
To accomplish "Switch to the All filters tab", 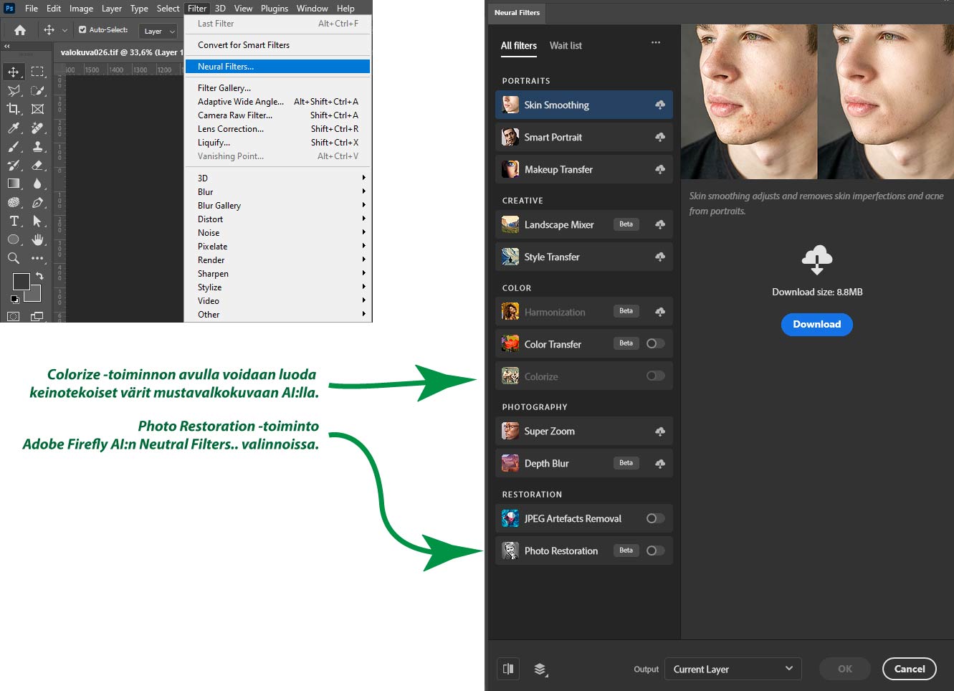I will [519, 45].
